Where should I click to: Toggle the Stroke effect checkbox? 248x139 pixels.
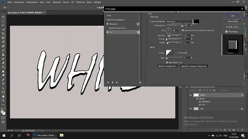point(107,24)
